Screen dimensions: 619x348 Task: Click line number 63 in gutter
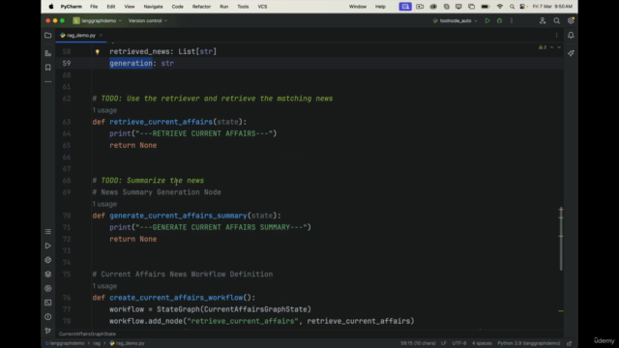67,122
